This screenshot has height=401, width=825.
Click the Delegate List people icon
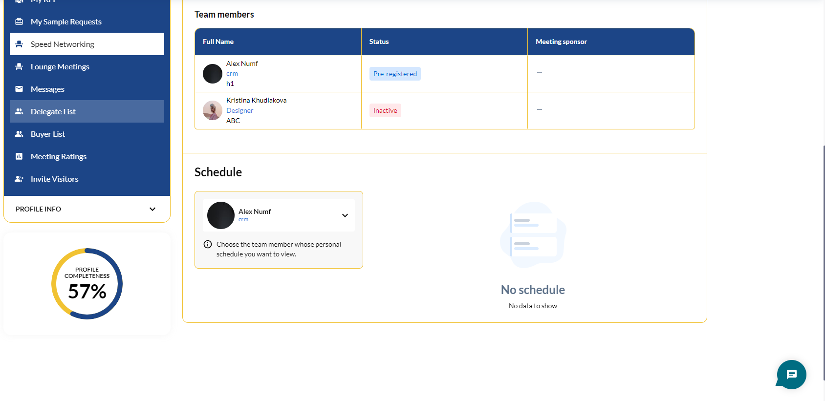(x=19, y=111)
